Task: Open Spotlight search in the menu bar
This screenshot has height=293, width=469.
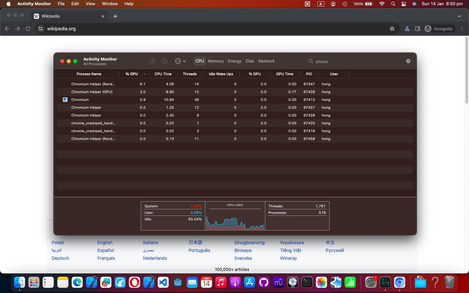Action: point(393,4)
